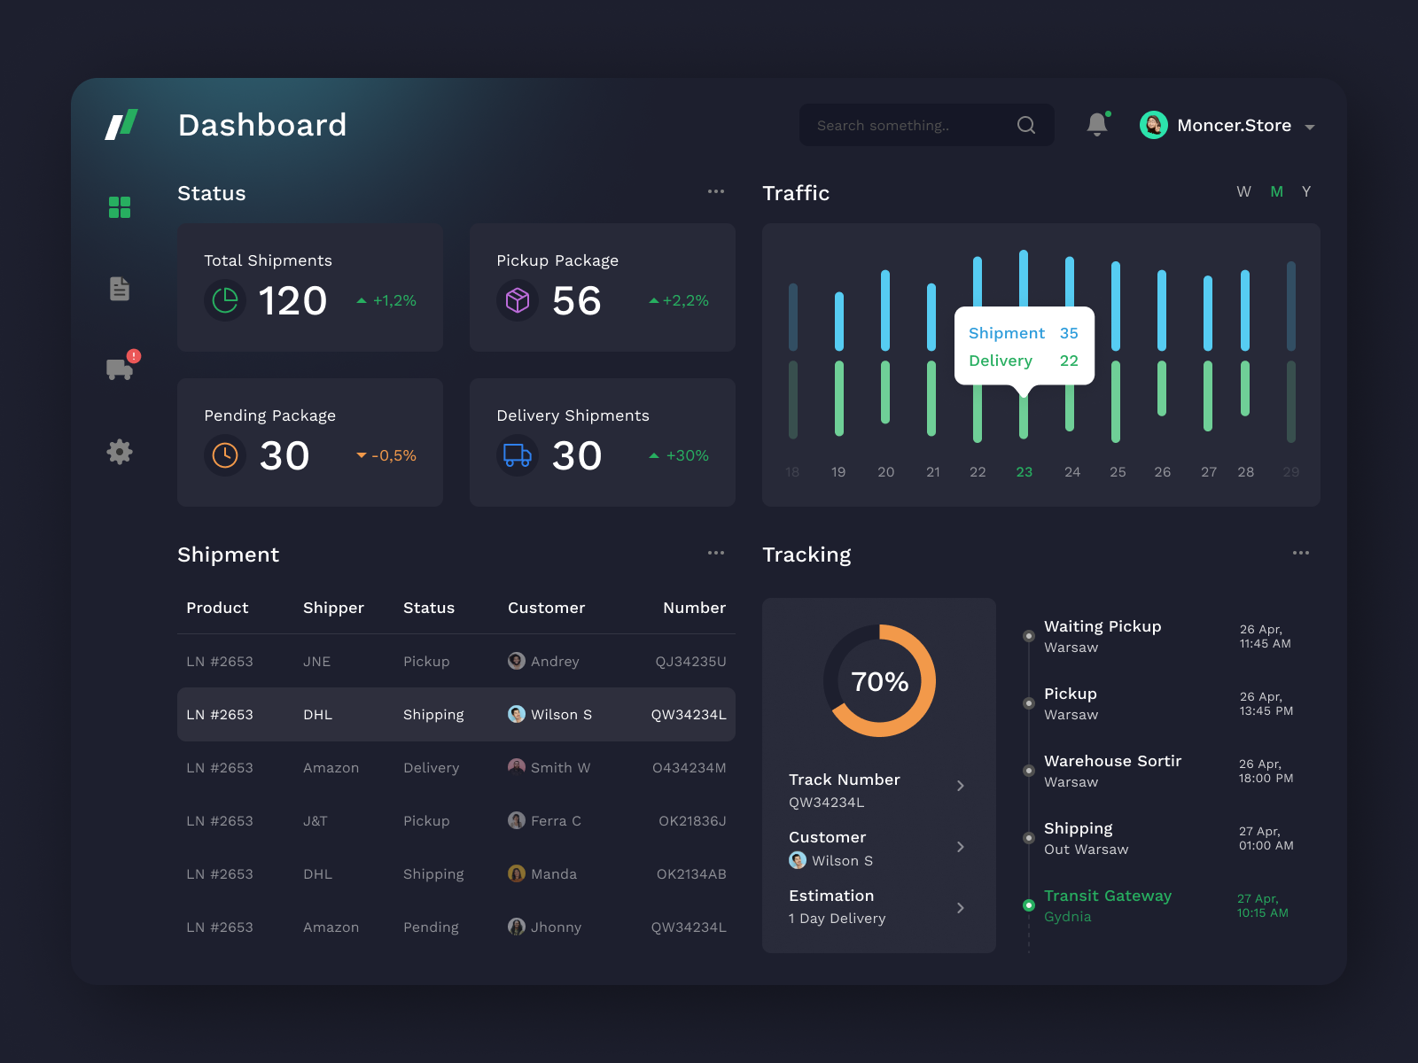Open the documents page from the sidebar

pos(120,288)
